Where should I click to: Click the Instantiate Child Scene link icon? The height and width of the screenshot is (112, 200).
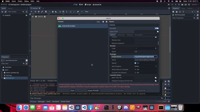[6, 12]
